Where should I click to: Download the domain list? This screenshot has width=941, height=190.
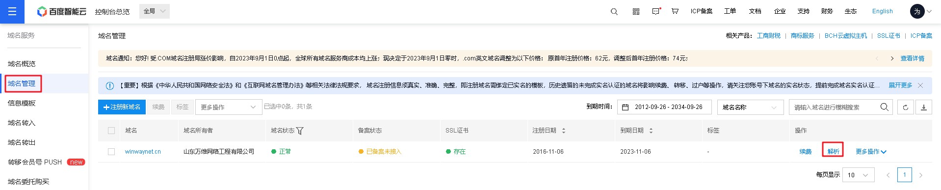pyautogui.click(x=923, y=107)
